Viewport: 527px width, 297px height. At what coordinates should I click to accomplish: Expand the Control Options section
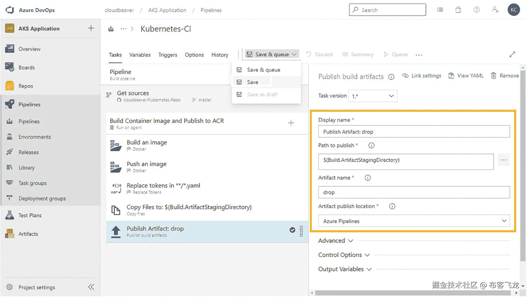tap(344, 255)
